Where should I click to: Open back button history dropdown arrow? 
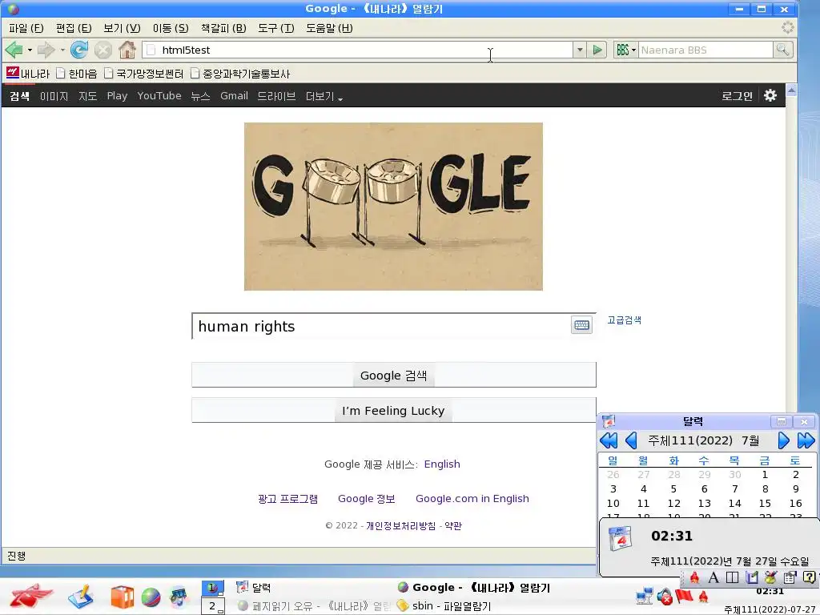pos(30,50)
